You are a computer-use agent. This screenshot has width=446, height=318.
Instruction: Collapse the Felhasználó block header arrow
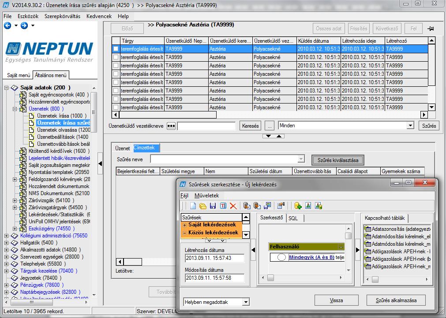click(x=341, y=247)
